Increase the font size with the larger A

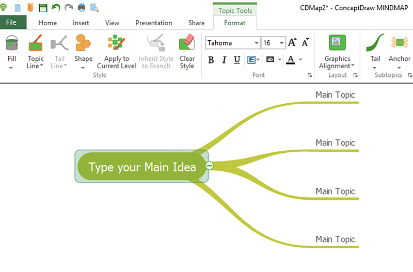click(x=292, y=43)
